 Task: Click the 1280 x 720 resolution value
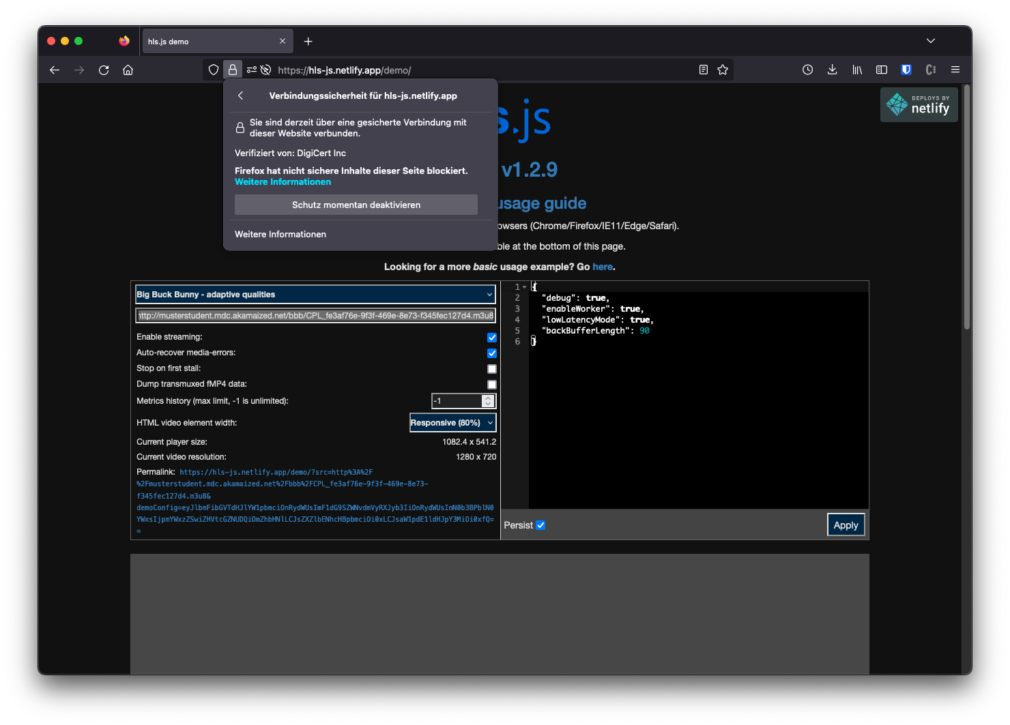476,457
